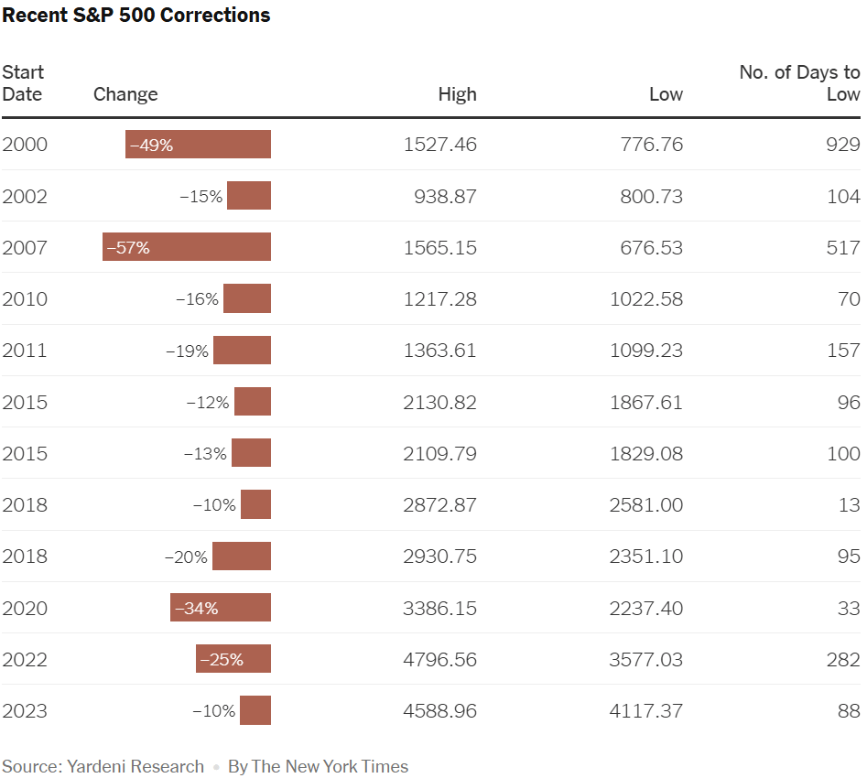Select the Low column header
Viewport: 867px width, 778px height.
coord(666,94)
